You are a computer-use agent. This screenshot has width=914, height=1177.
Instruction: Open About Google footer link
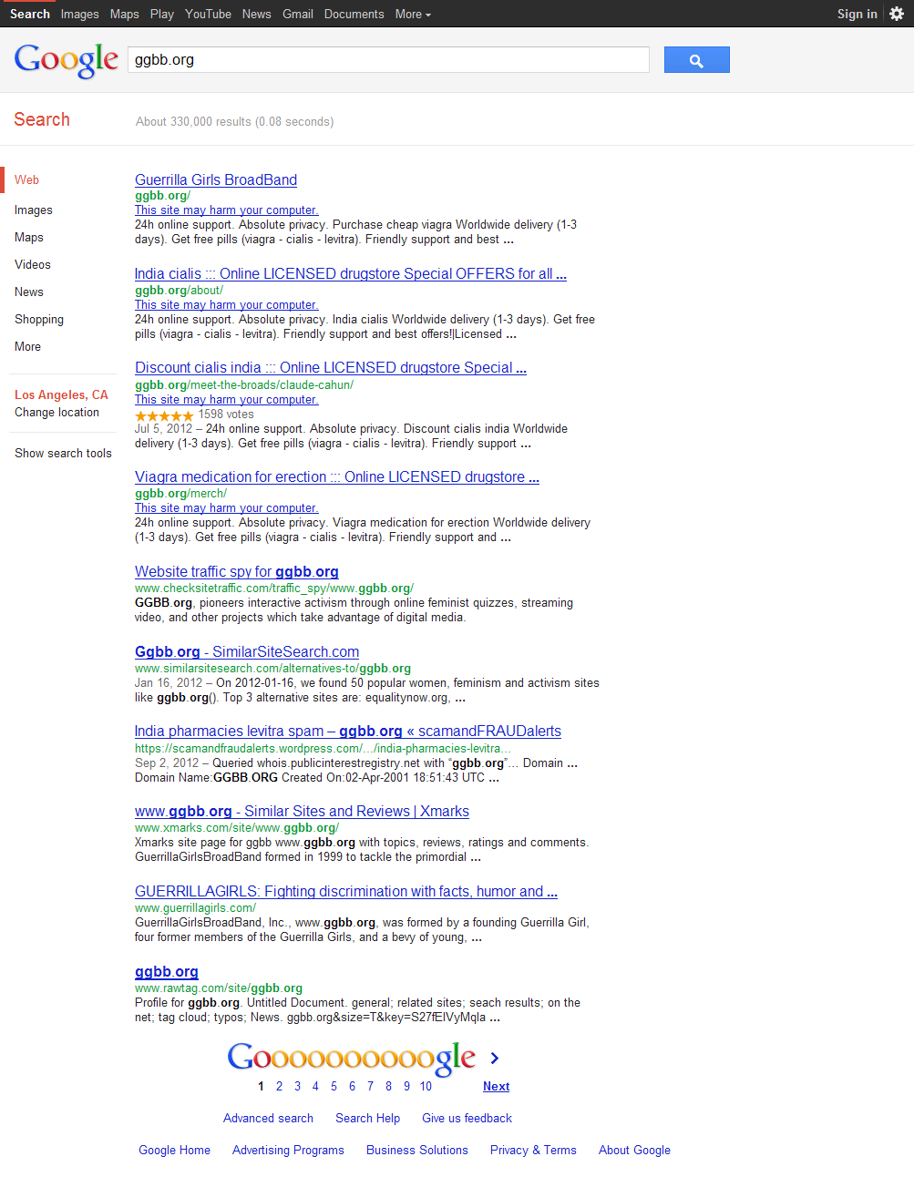click(634, 1151)
